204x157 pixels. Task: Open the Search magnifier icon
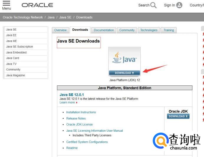click(153, 5)
